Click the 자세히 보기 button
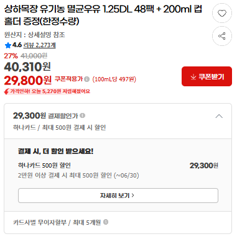237x239 pixels. point(118,196)
